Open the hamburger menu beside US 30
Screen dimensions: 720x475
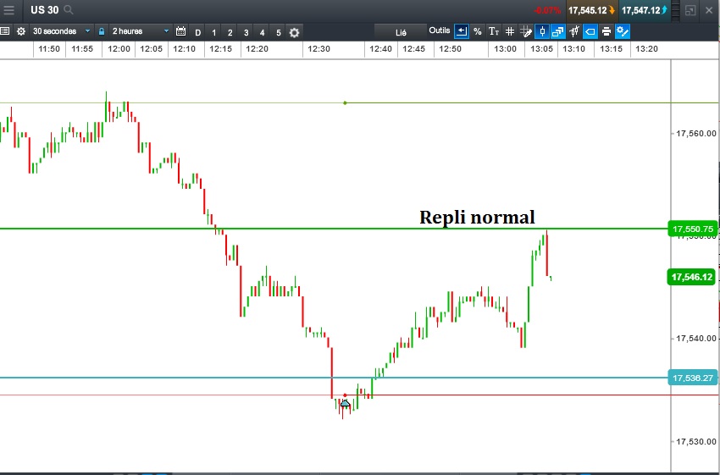point(8,10)
